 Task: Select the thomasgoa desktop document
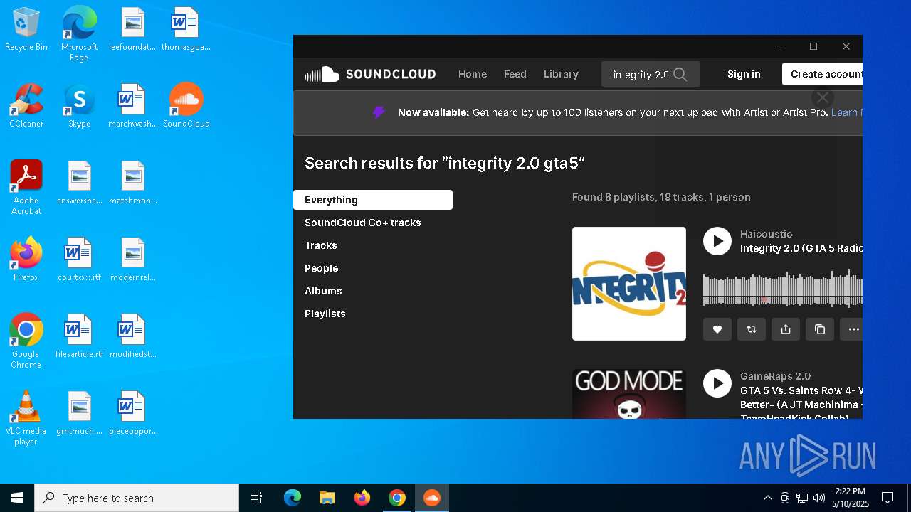pyautogui.click(x=186, y=30)
